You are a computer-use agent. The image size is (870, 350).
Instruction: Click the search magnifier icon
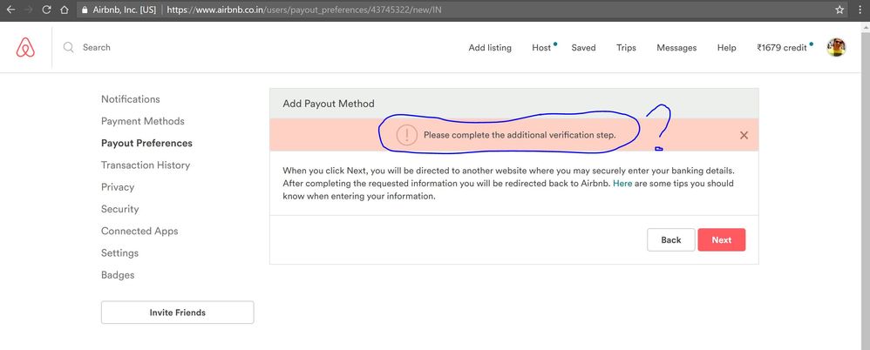(69, 48)
